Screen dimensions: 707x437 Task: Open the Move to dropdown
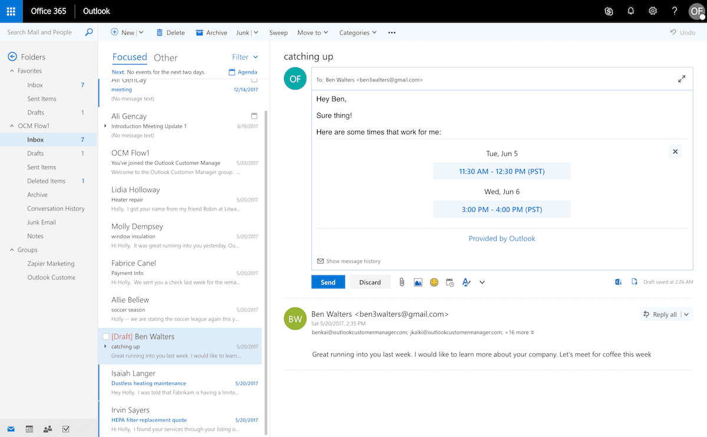click(x=313, y=32)
